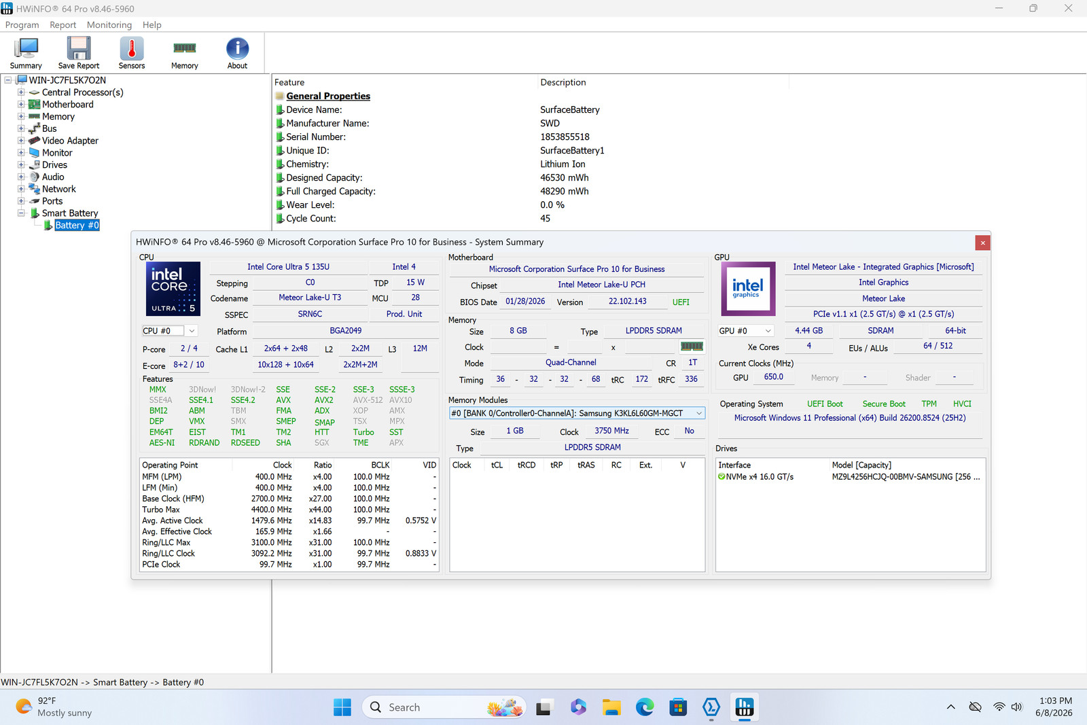
Task: Open the Monitoring menu
Action: click(x=109, y=25)
